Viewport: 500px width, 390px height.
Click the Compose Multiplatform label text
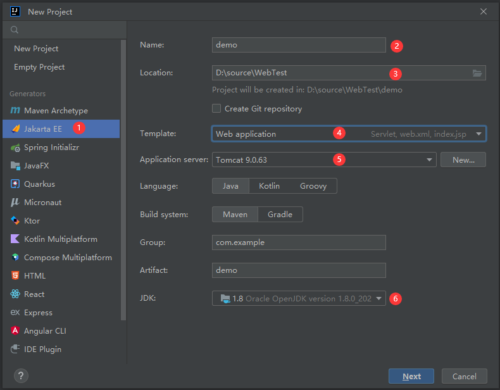pos(68,258)
